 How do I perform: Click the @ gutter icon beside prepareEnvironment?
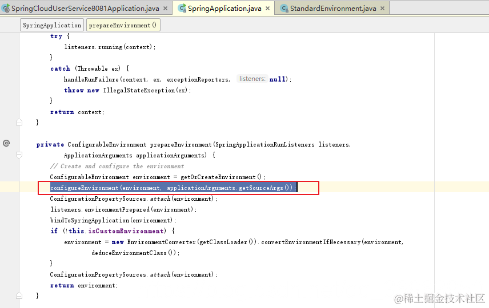pyautogui.click(x=6, y=143)
